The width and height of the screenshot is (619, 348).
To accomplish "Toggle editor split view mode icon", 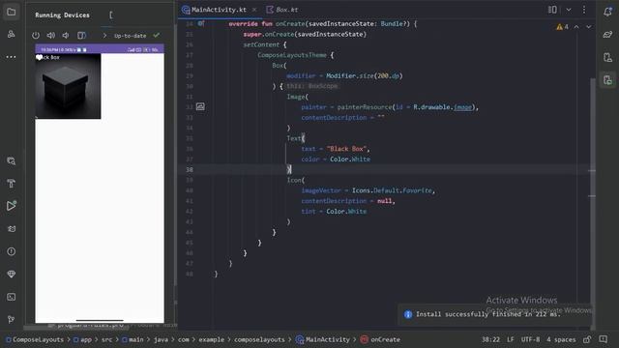I will [x=552, y=10].
